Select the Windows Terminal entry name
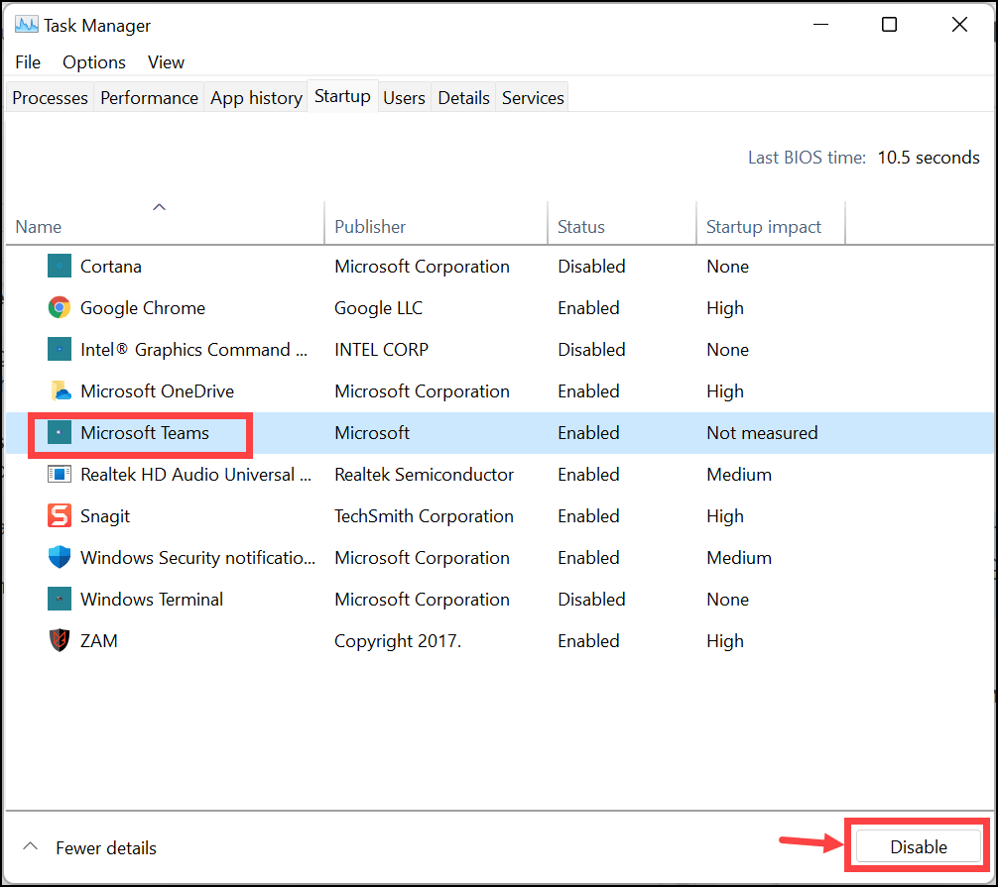998x887 pixels. tap(152, 599)
